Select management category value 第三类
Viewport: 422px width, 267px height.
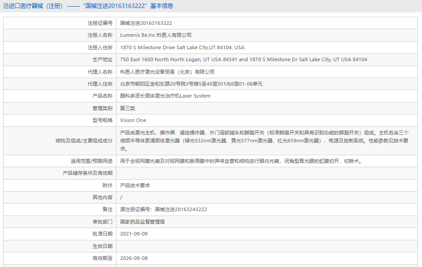tap(127, 108)
